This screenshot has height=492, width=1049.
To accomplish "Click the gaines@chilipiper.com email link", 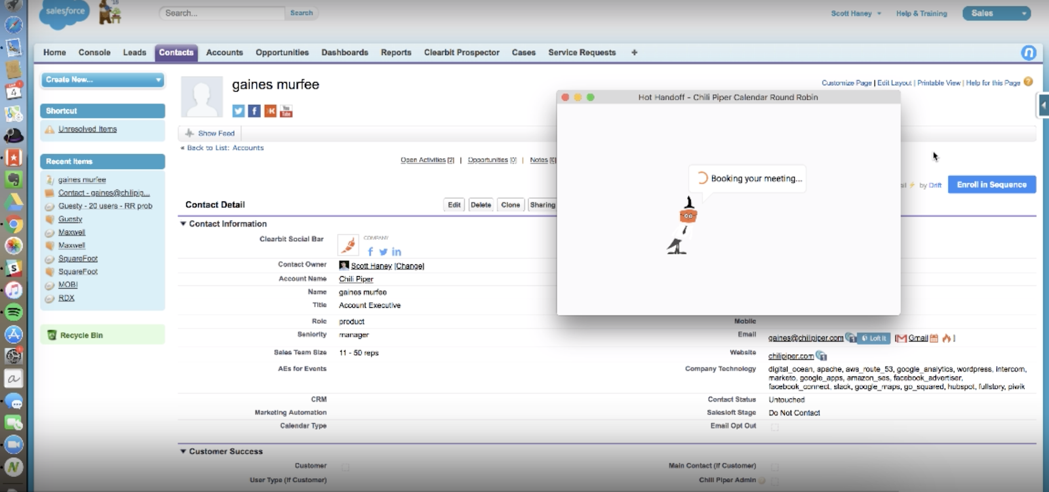I will tap(806, 338).
